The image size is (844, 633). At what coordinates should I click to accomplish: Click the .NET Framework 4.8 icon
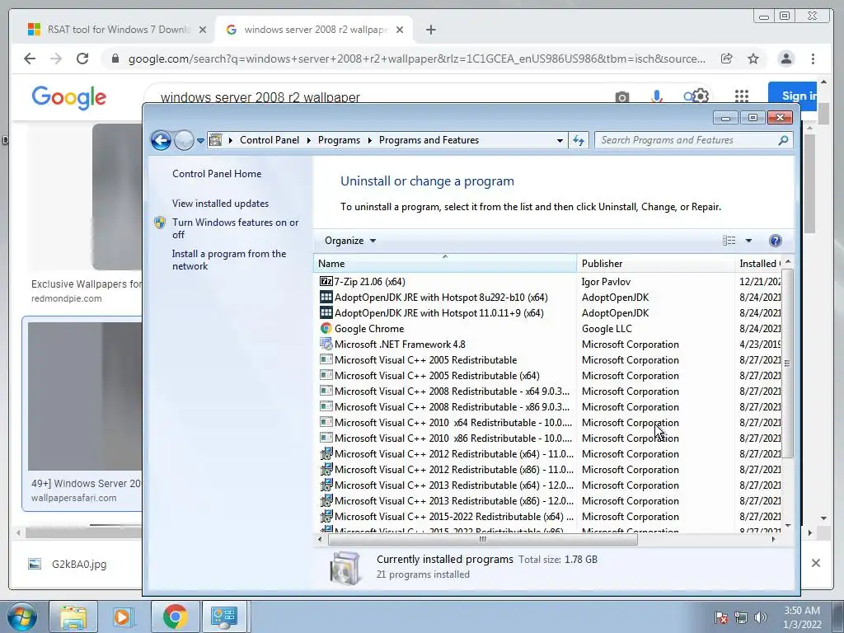(x=326, y=344)
